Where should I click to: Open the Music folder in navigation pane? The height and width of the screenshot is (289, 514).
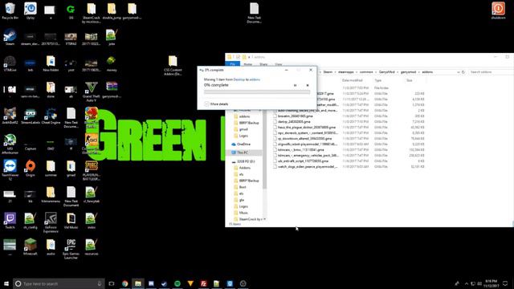coord(243,213)
